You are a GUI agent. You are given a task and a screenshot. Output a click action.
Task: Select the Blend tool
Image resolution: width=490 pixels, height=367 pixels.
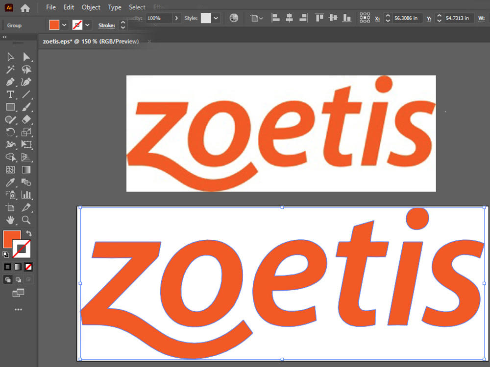click(x=26, y=182)
